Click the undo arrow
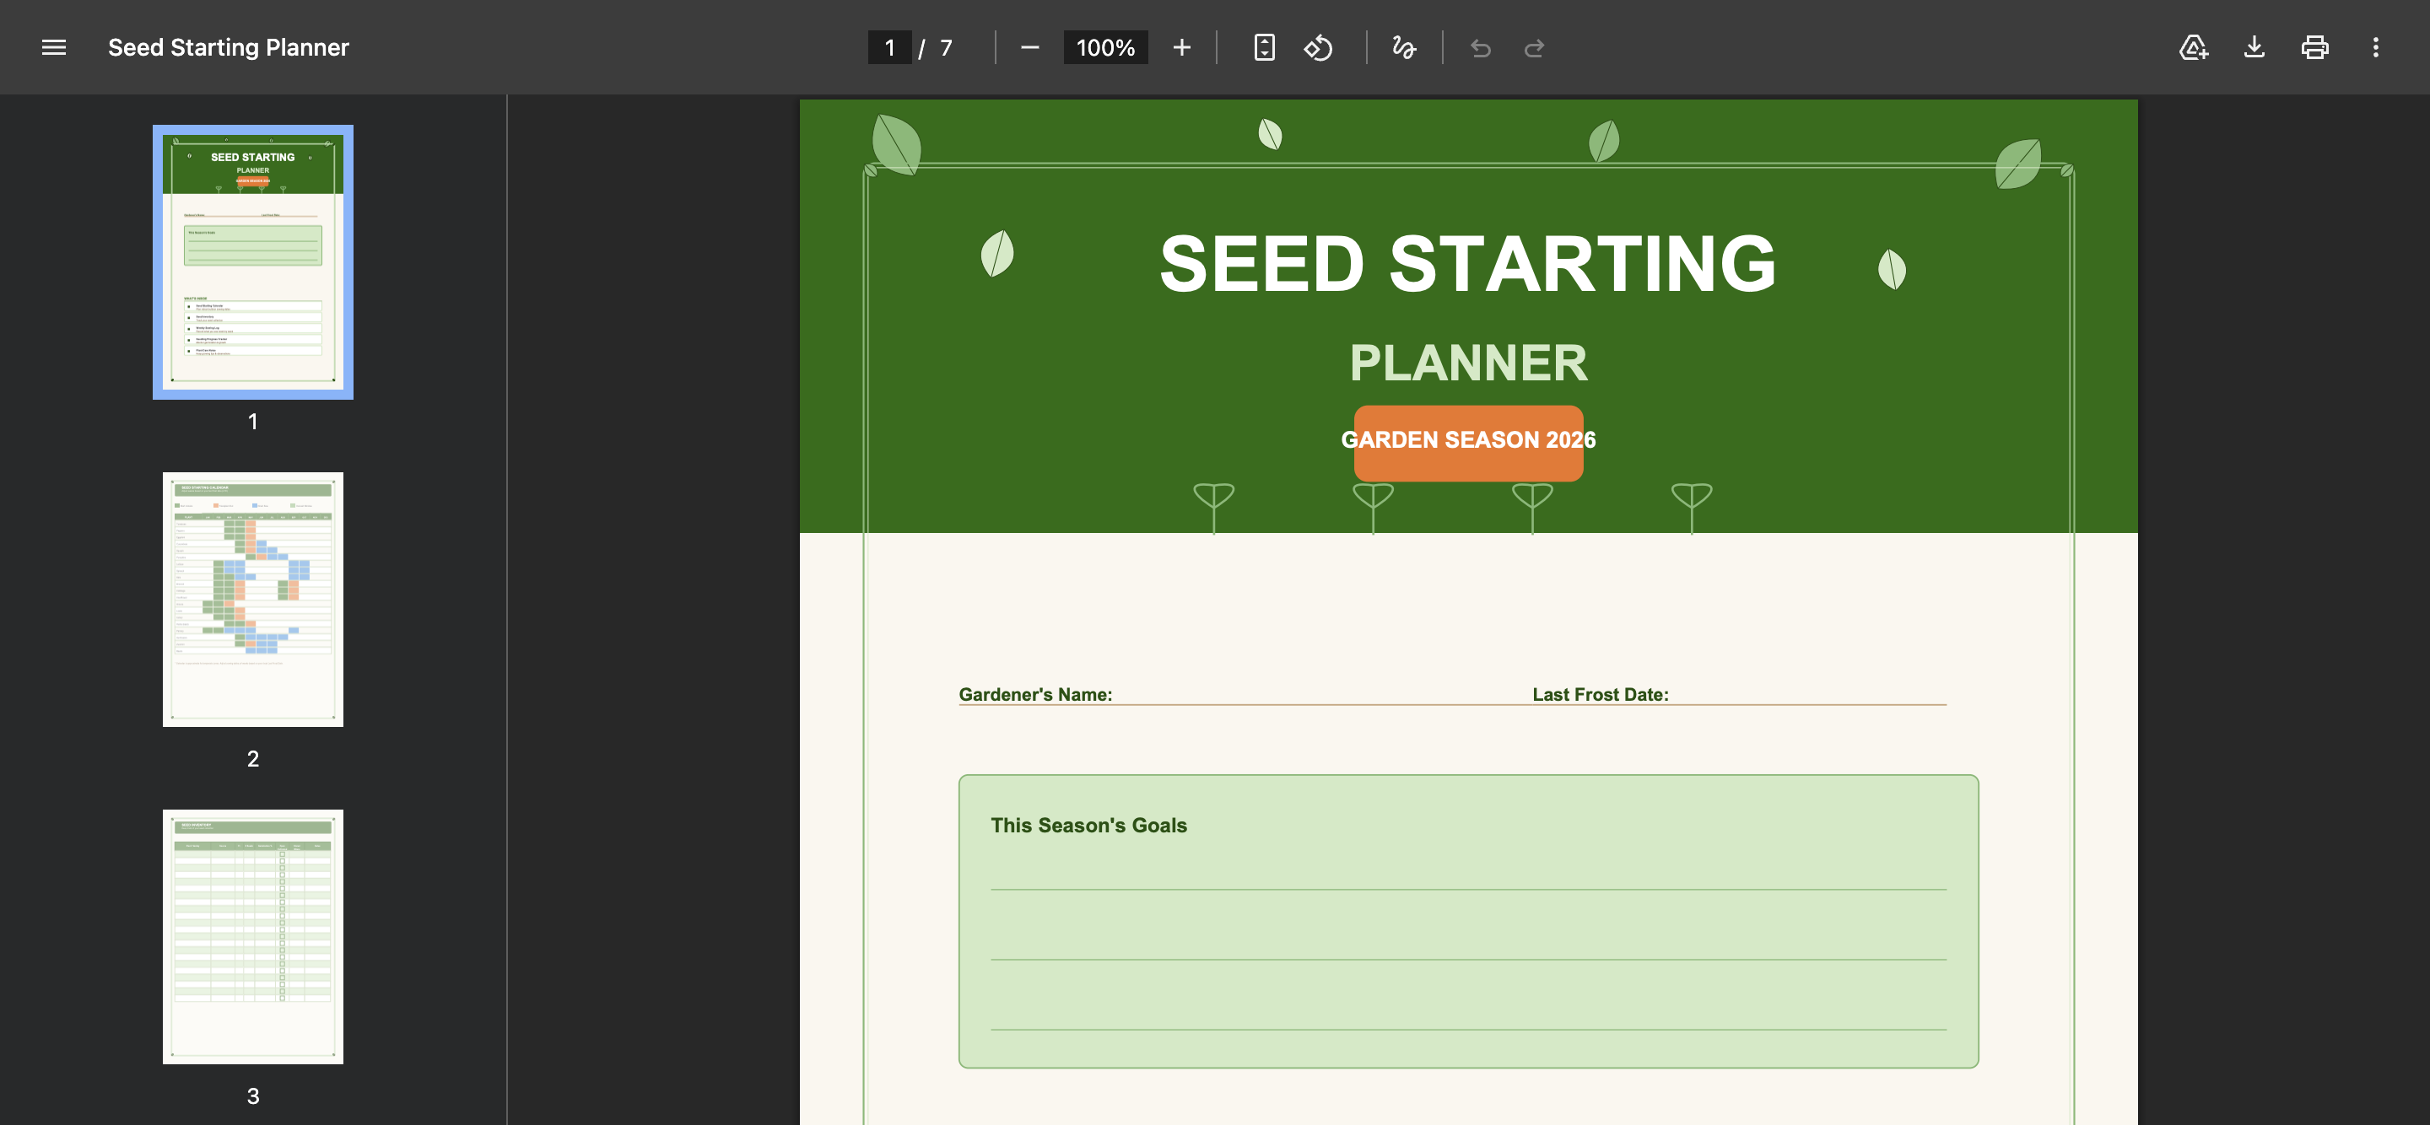 tap(1481, 47)
